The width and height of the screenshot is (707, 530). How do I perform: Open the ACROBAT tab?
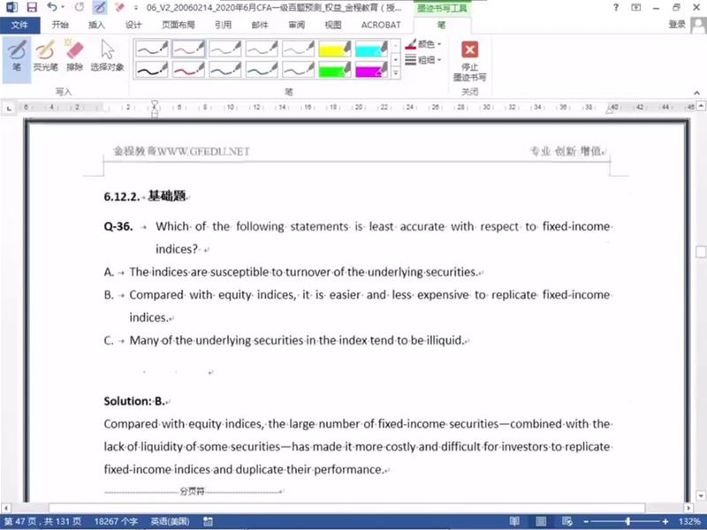coord(381,26)
